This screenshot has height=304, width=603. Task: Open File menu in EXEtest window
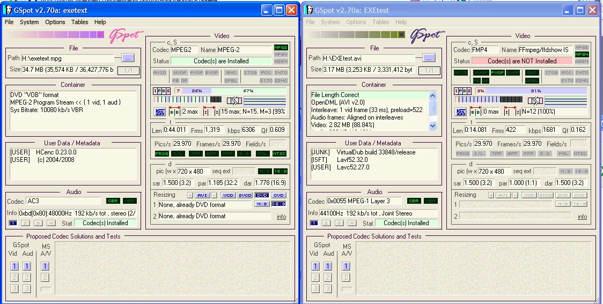click(x=310, y=22)
